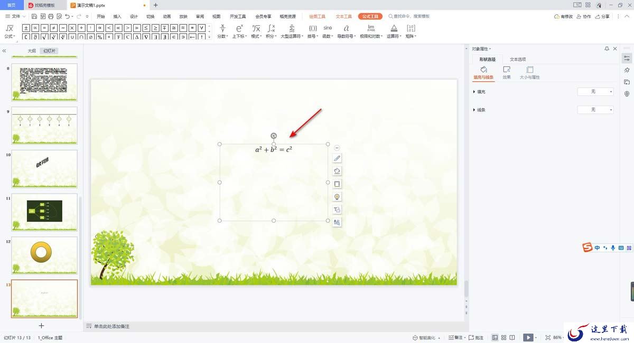Open 大小与属性 size and properties section
The height and width of the screenshot is (343, 634).
coord(529,72)
